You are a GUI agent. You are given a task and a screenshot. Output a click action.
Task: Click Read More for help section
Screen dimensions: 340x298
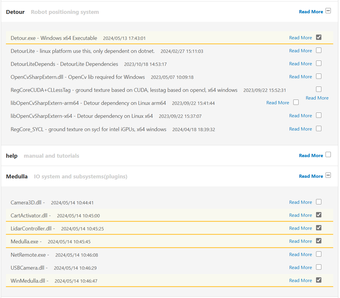[311, 156]
